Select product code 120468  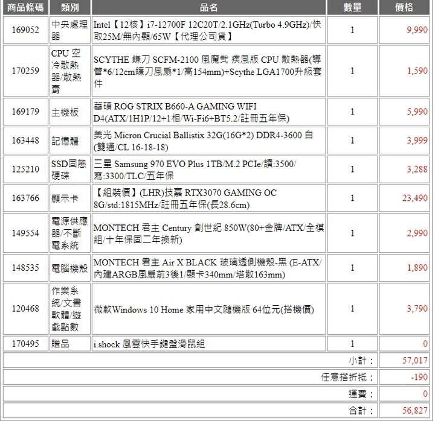tap(25, 309)
